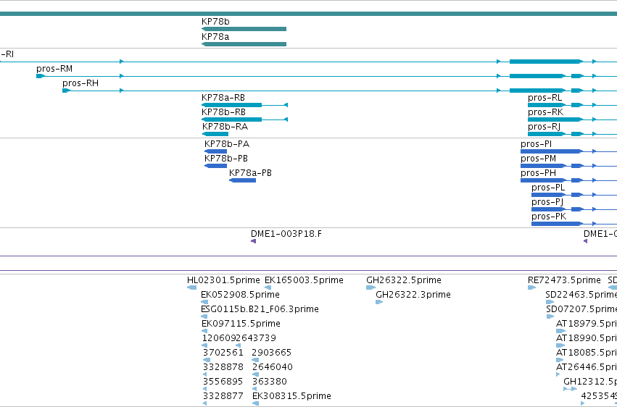Click the pros-RM transcript label
Image resolution: width=617 pixels, height=407 pixels.
[54, 69]
